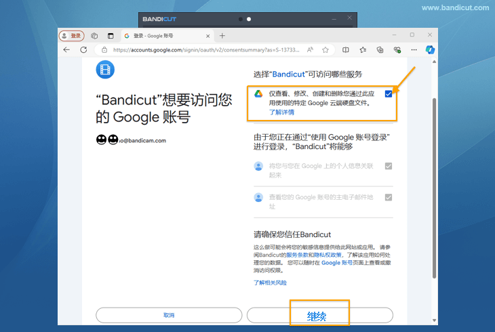Viewport: 495px width, 332px height.
Task: Click the Bandicut app logo
Action: click(105, 69)
